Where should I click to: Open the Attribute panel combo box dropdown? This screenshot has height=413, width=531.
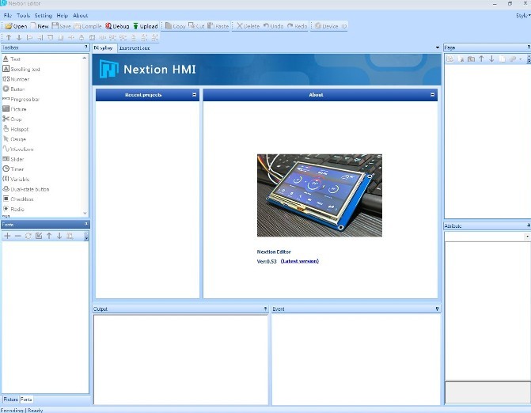[x=527, y=237]
